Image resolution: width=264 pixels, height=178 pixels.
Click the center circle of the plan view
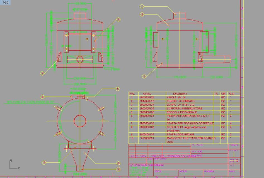[80, 121]
